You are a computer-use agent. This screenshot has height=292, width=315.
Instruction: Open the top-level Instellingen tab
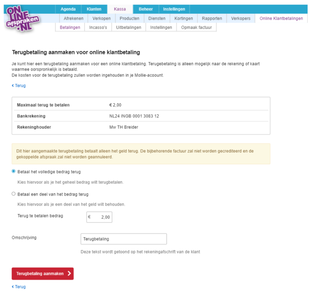click(174, 9)
